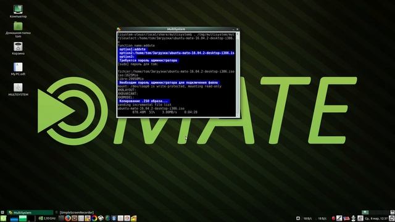This screenshot has width=395, height=222.
Task: Click the round blue launcher icon
Action: coord(114,218)
